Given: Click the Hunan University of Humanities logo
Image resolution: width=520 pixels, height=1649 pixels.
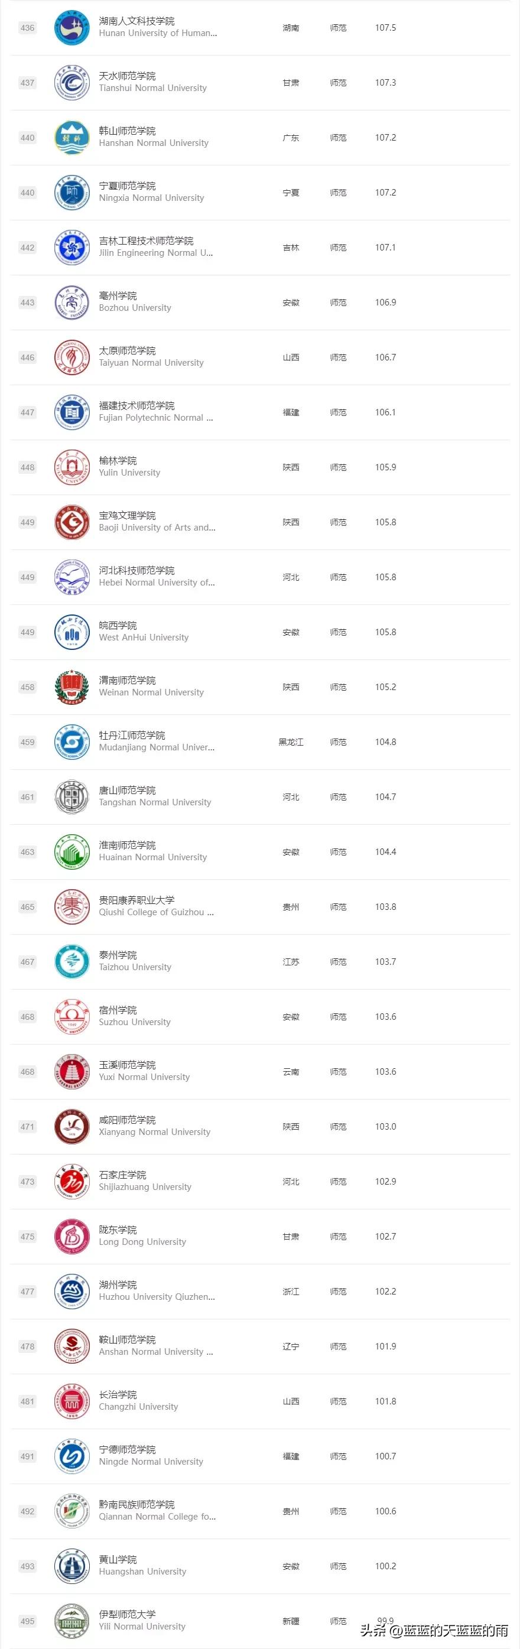Looking at the screenshot, I should pyautogui.click(x=71, y=28).
